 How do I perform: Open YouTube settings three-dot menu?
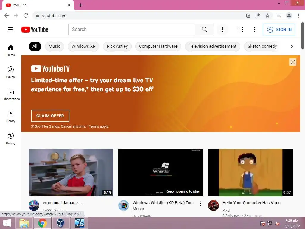[x=254, y=30]
